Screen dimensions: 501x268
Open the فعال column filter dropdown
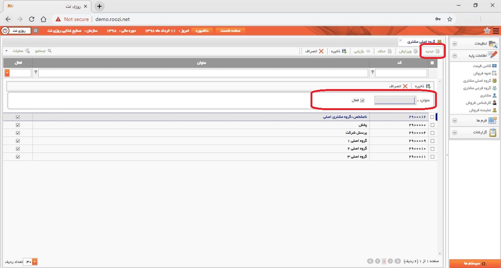(x=7, y=73)
